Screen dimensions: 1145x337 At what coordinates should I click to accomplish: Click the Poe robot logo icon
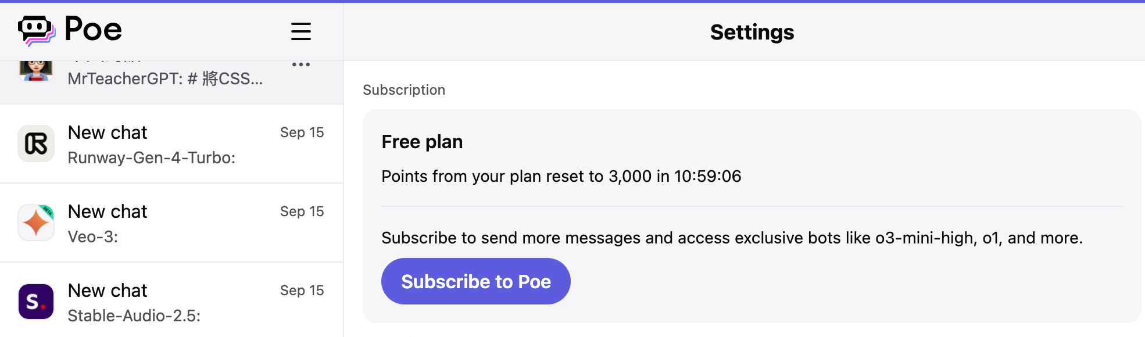36,30
